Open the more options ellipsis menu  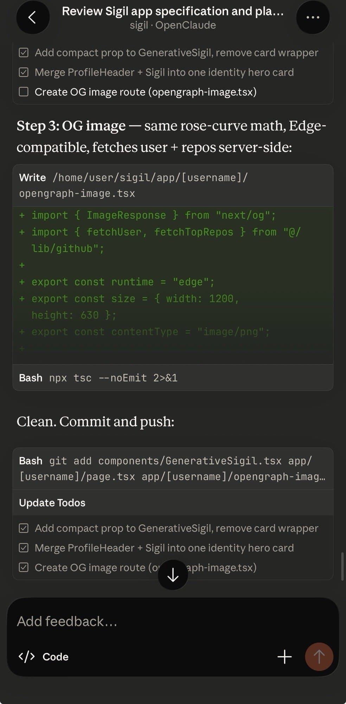[313, 17]
